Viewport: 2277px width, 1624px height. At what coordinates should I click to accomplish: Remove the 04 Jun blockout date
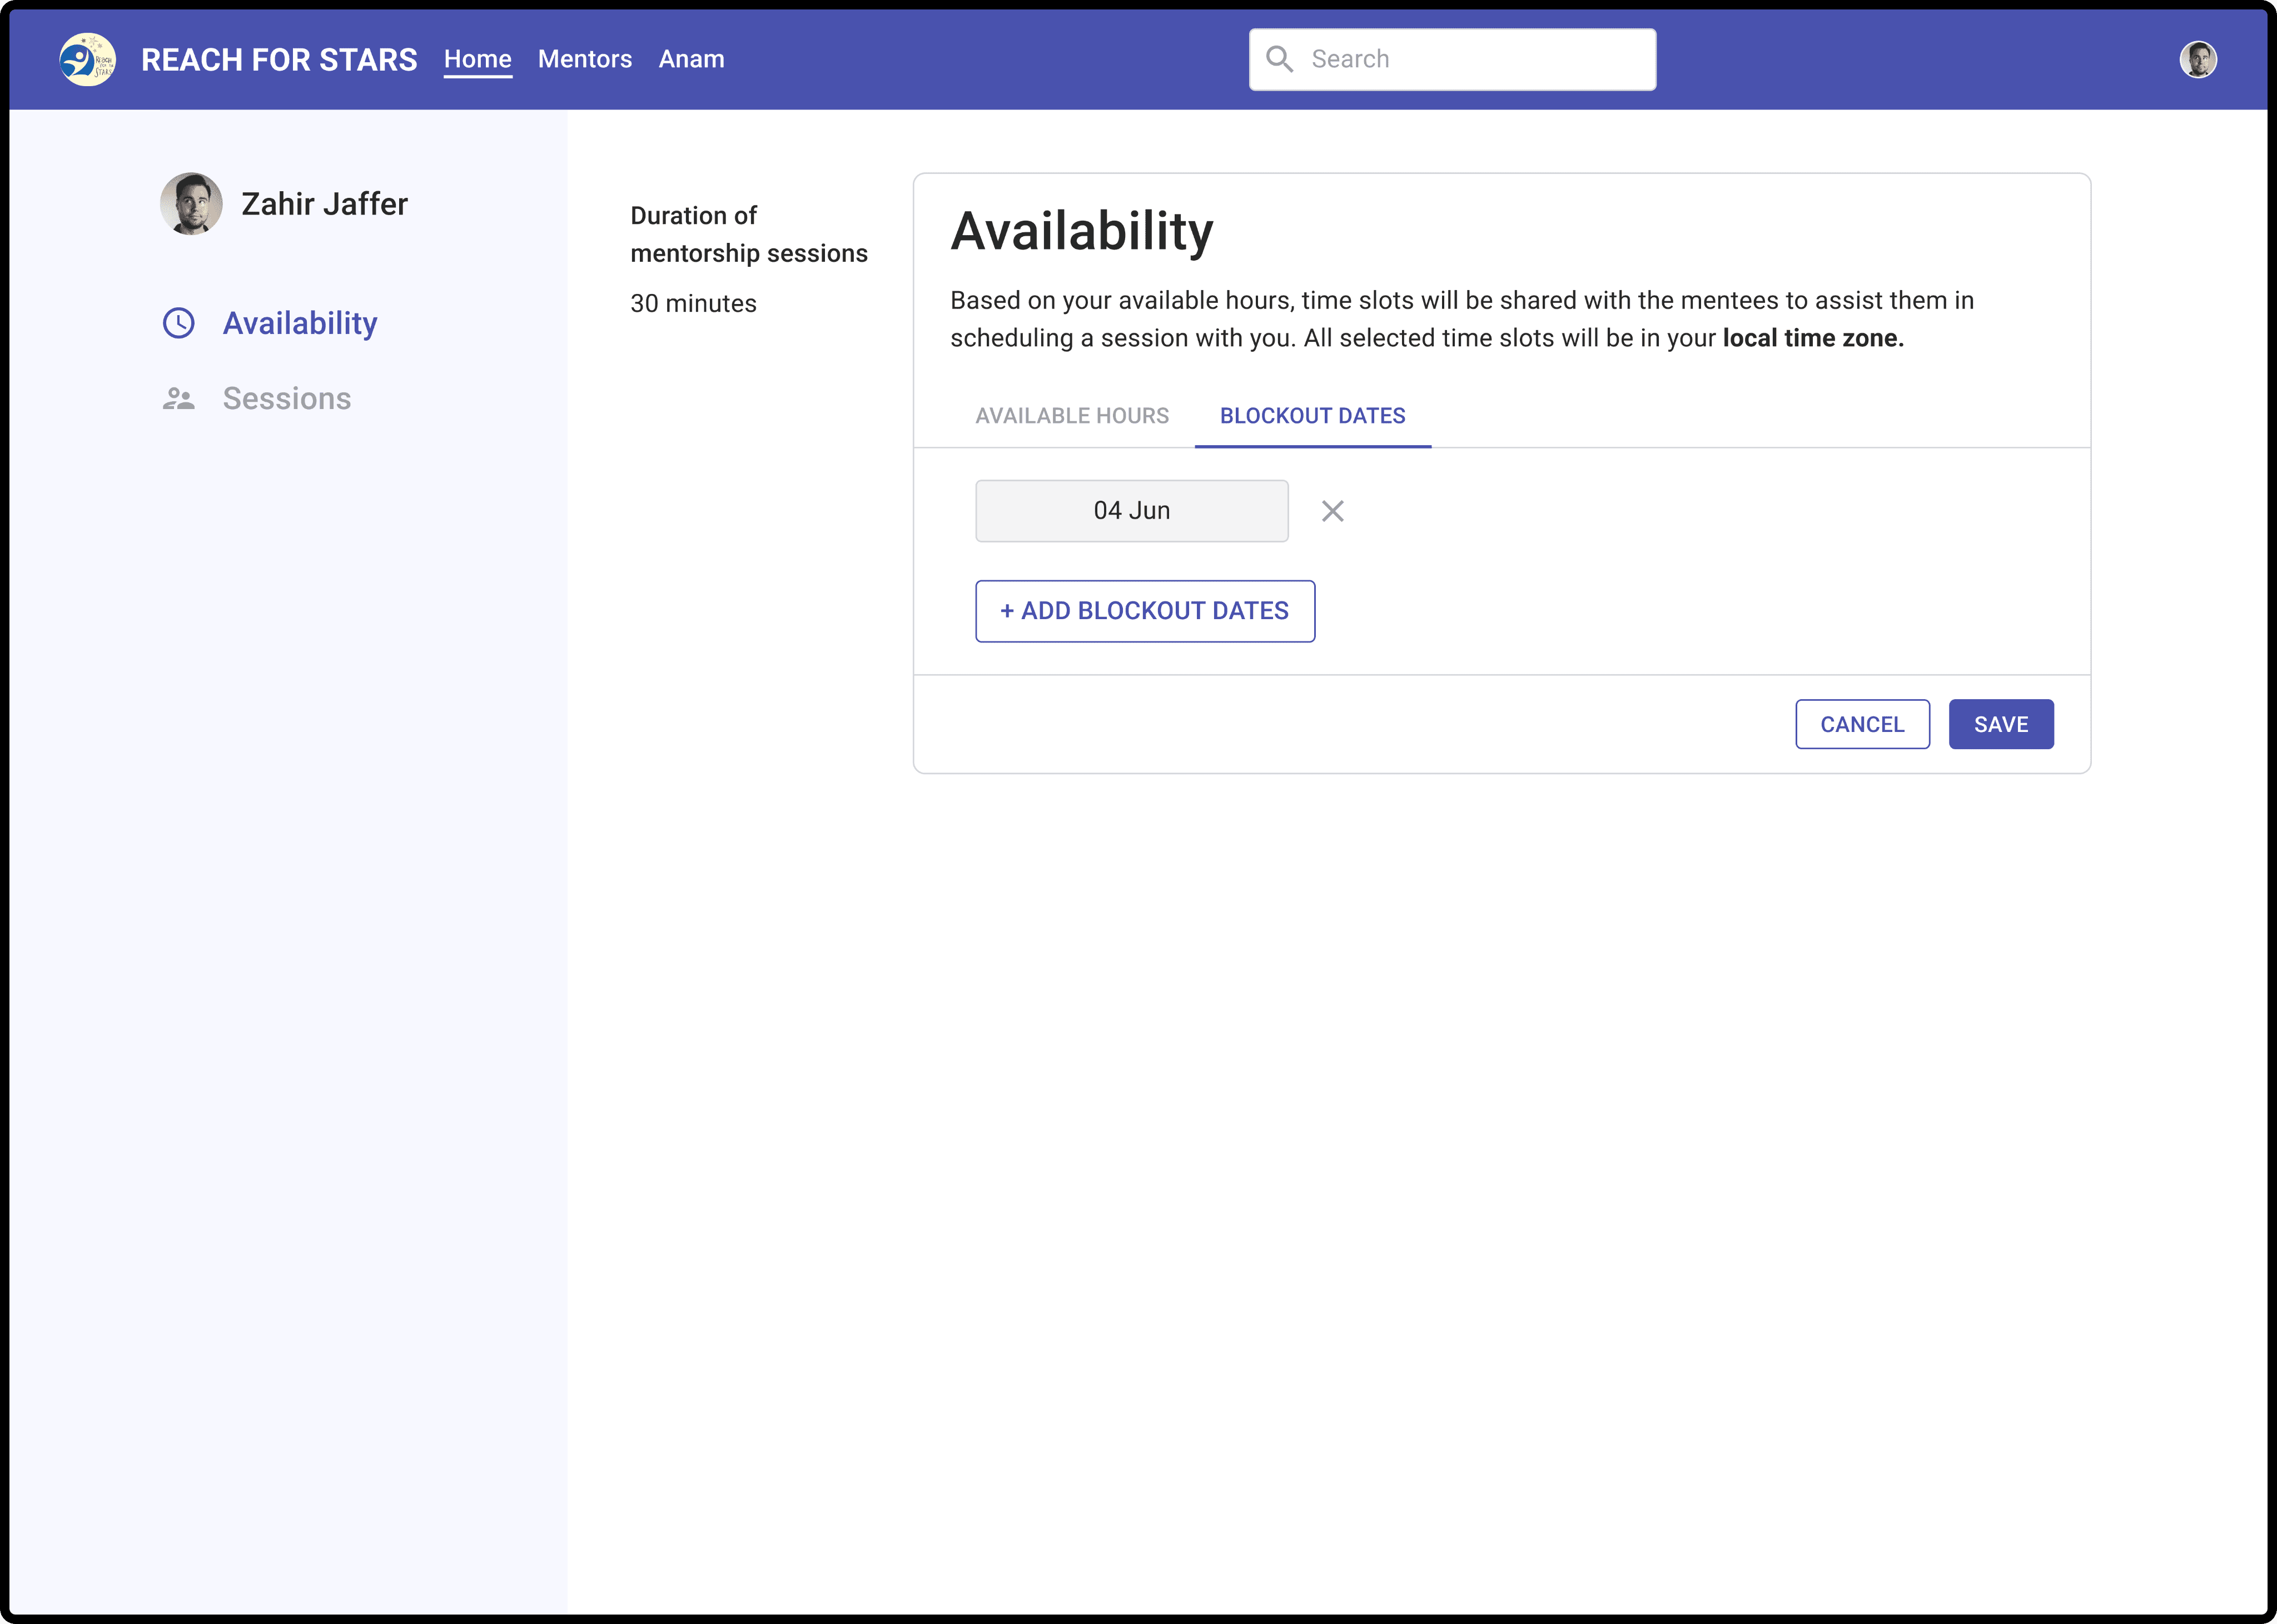point(1332,511)
